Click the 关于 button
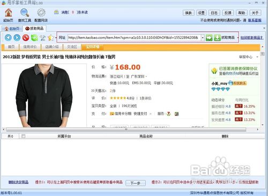Image resolution: width=268 pixels, height=196 pixels. (x=255, y=13)
